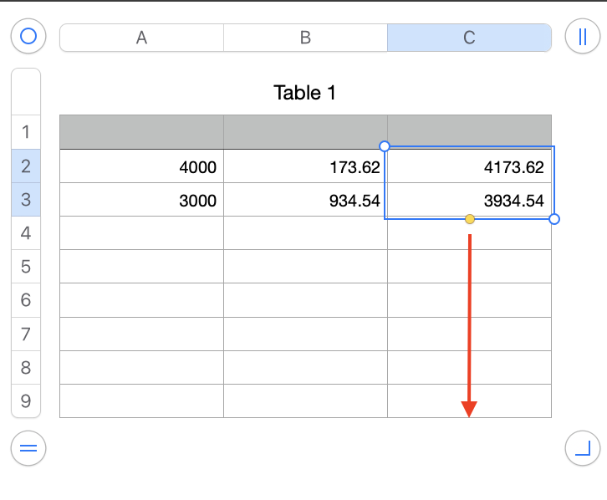Select row 1 header
Viewport: 607px width, 500px height.
25,132
